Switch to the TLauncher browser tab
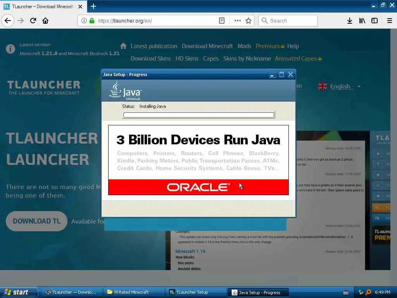 click(43, 7)
